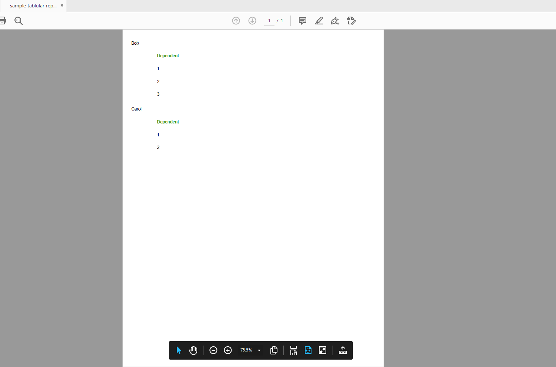Open the 75.5% zoom level dropdown

click(259, 350)
